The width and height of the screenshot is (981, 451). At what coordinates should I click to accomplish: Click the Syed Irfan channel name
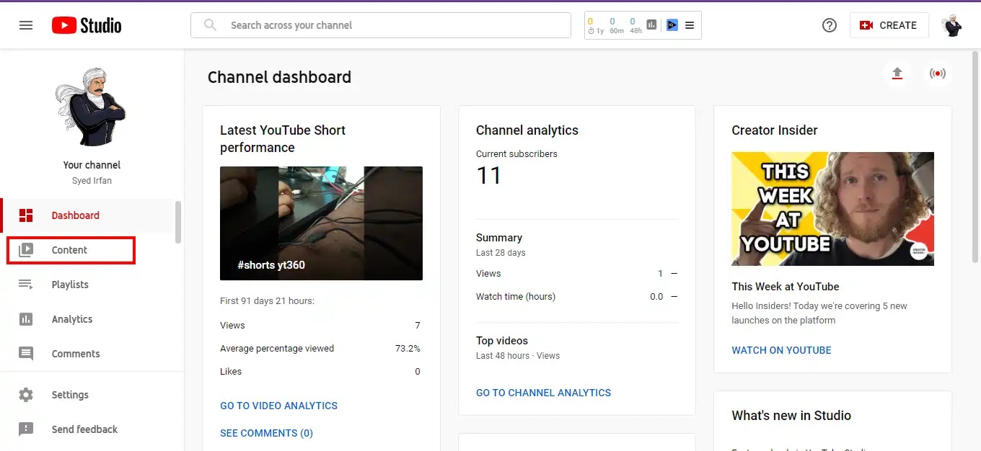92,181
